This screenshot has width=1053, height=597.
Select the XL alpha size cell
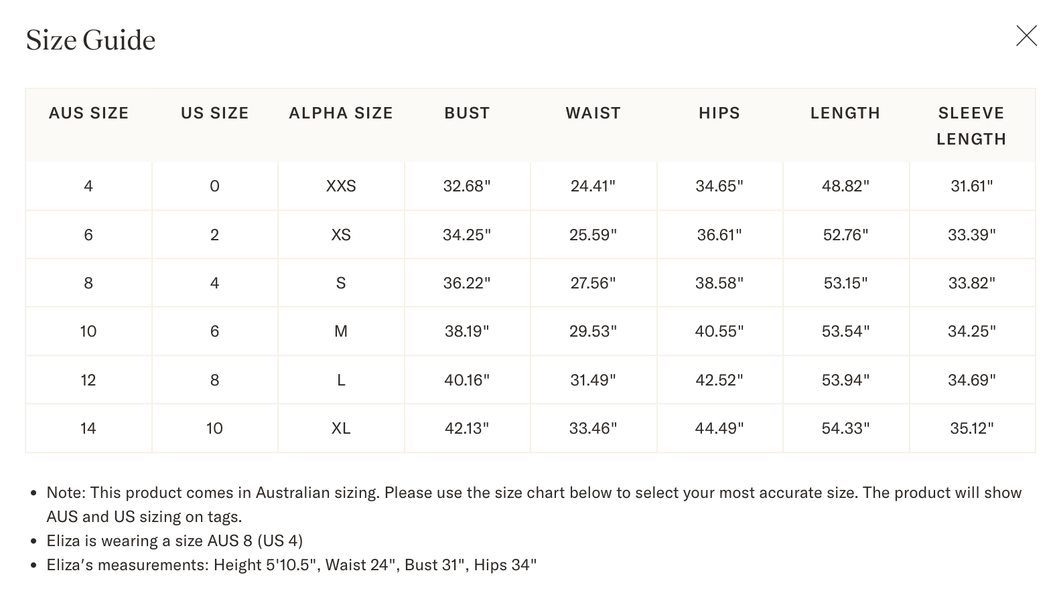tap(341, 428)
